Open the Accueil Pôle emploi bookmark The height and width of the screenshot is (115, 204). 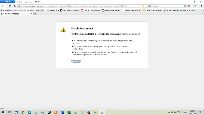pyautogui.click(x=186, y=10)
